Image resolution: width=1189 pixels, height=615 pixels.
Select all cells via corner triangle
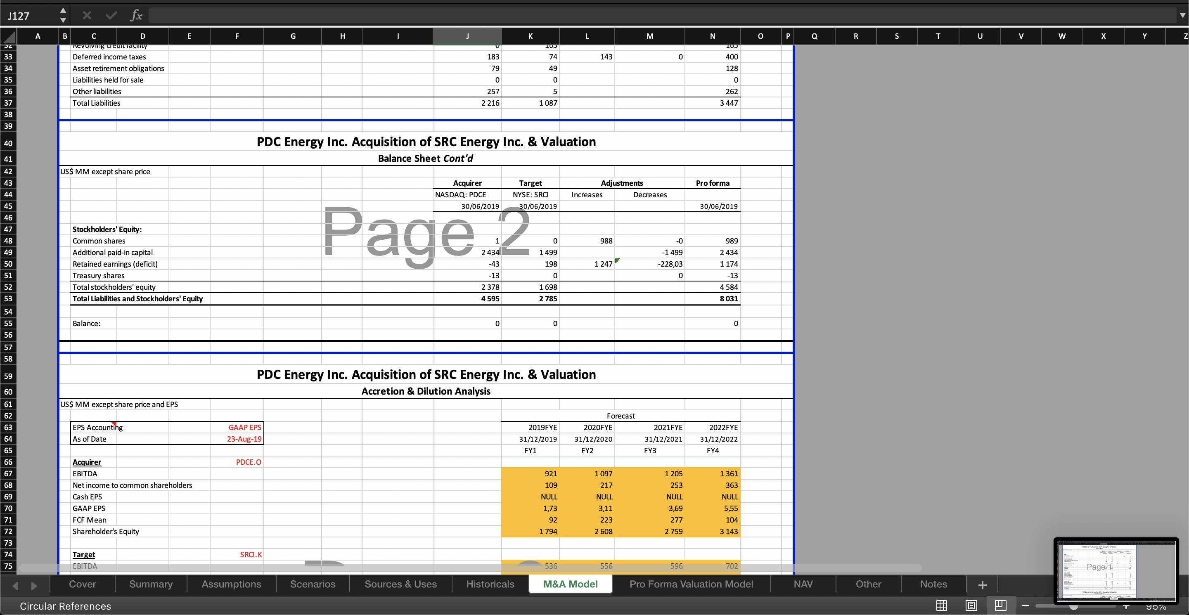[8, 36]
